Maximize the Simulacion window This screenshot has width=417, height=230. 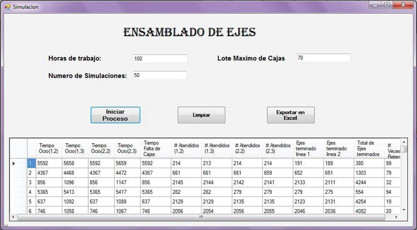[387, 5]
